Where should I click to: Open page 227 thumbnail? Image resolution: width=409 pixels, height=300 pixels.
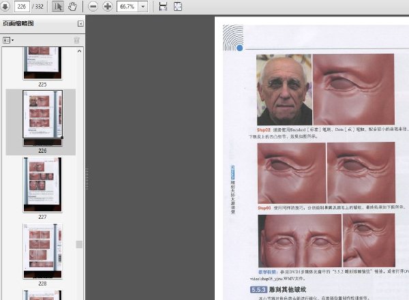pos(42,185)
